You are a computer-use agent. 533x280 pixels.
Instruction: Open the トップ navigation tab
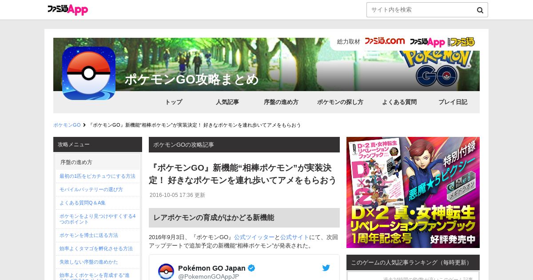point(174,102)
